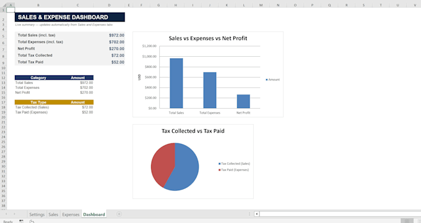Select column D header
Image resolution: width=421 pixels, height=223 pixels.
(x=110, y=5)
